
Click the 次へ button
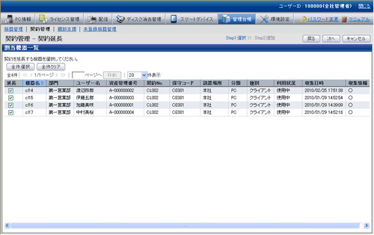(331, 38)
